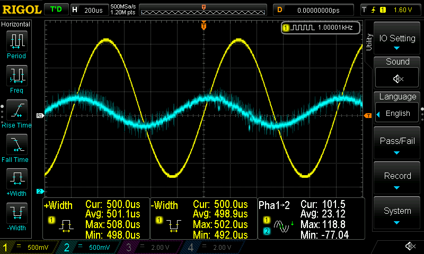Open the Record menu
424x254 pixels.
tap(397, 179)
